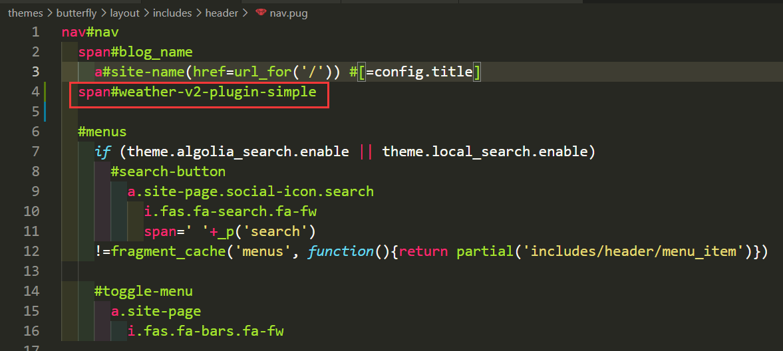This screenshot has width=783, height=351.
Task: Click a#site-name on line 3
Action: click(140, 72)
